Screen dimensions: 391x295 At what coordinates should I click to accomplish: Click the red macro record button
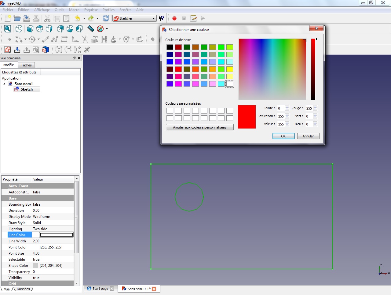(174, 18)
